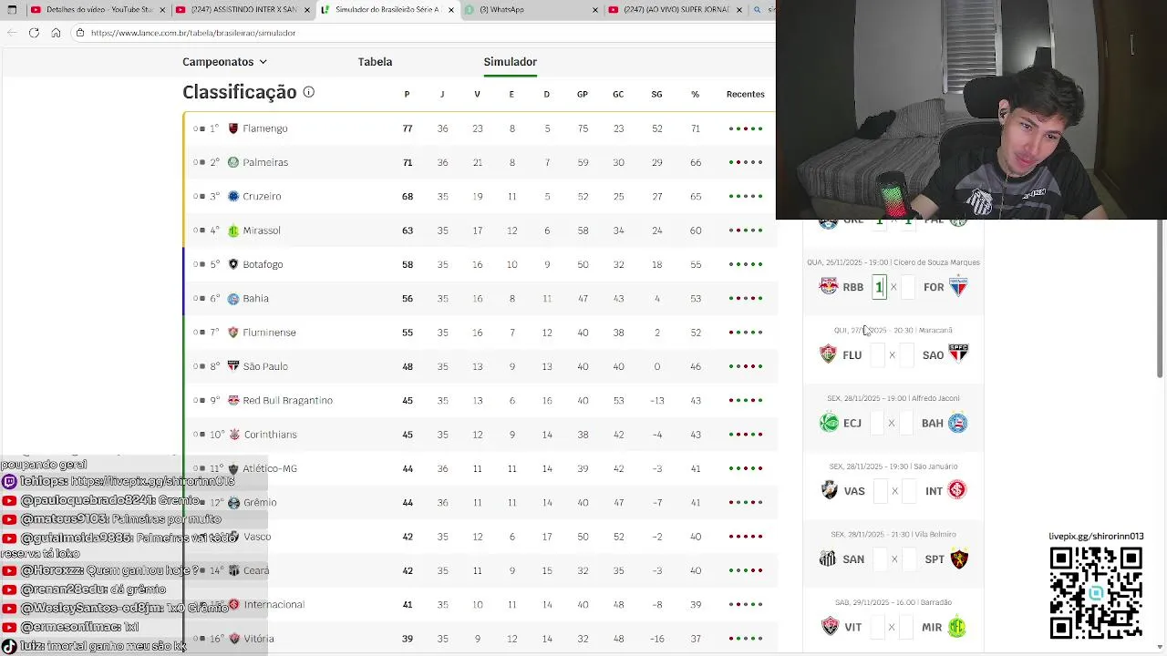Image resolution: width=1167 pixels, height=656 pixels.
Task: Click the São Paulo crest in standings table
Action: [233, 366]
